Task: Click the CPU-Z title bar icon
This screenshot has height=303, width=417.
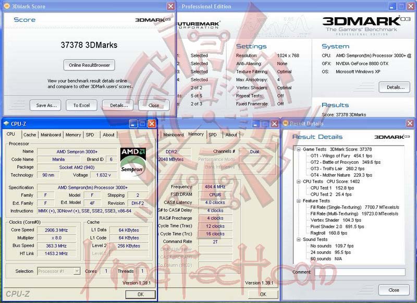Action: point(6,124)
